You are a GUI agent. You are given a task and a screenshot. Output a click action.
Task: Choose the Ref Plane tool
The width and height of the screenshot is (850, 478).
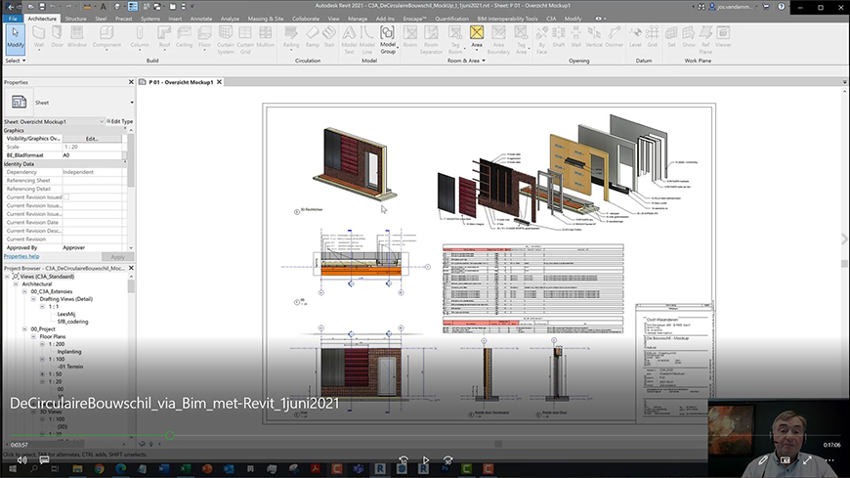tap(705, 40)
